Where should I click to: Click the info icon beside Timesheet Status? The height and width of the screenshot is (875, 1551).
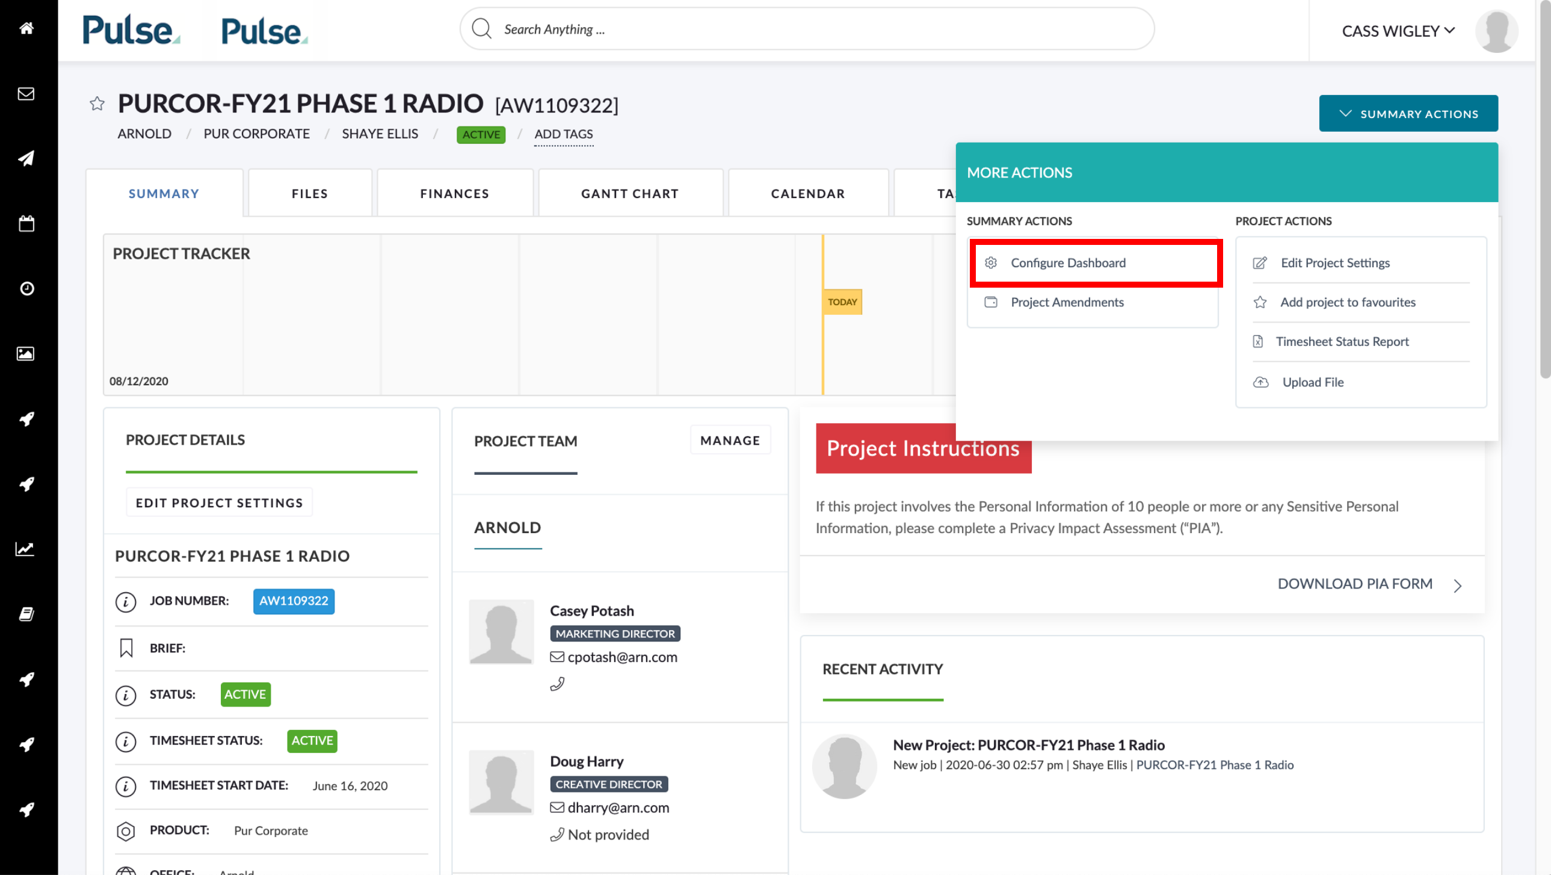(x=126, y=741)
